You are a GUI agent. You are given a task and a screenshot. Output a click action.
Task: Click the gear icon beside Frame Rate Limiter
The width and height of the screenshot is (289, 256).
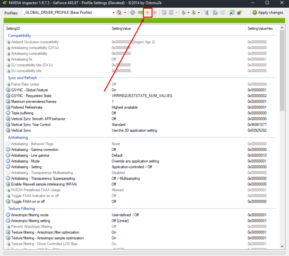(x=8, y=84)
